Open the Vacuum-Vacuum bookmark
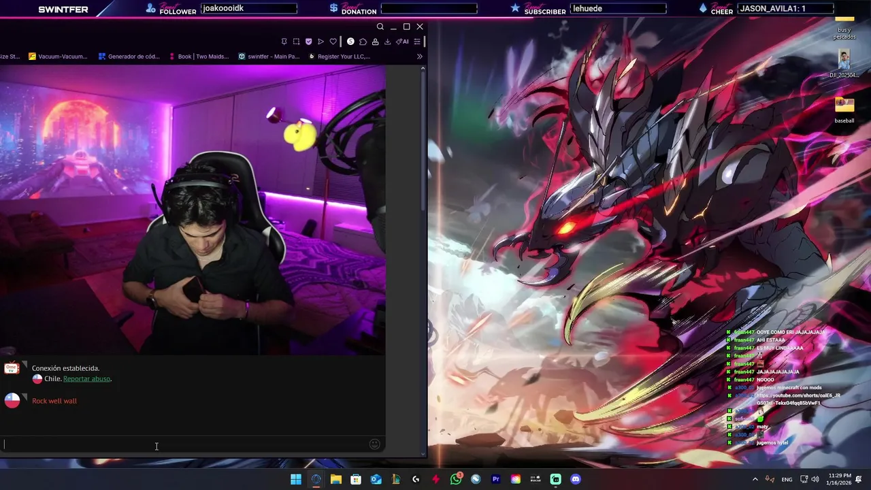This screenshot has height=490, width=871. pyautogui.click(x=58, y=56)
